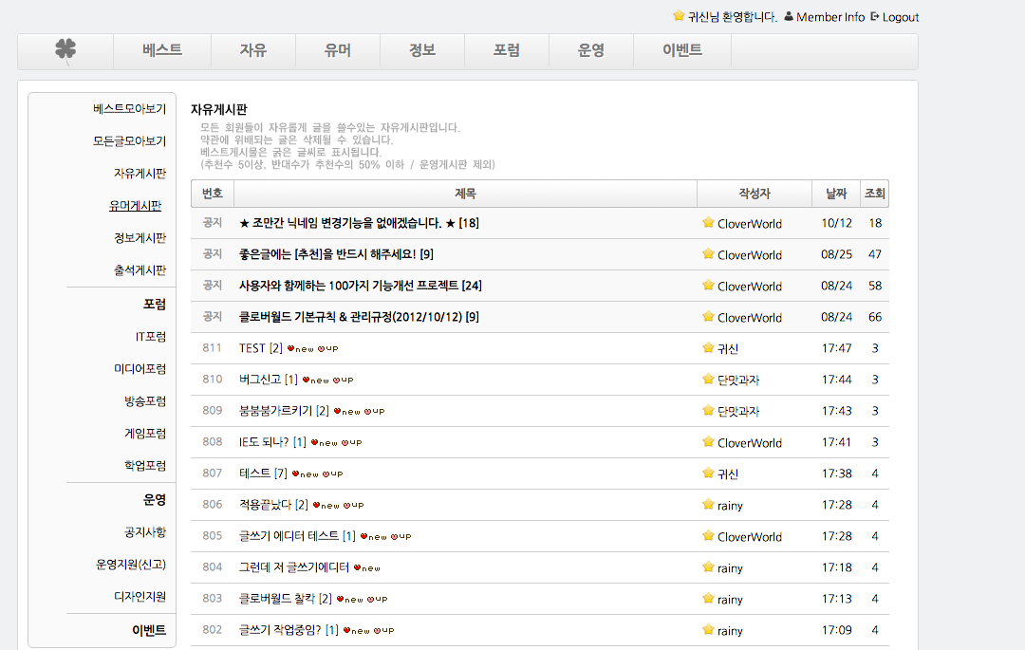
Task: Click the 날짜 column header
Action: 836,194
